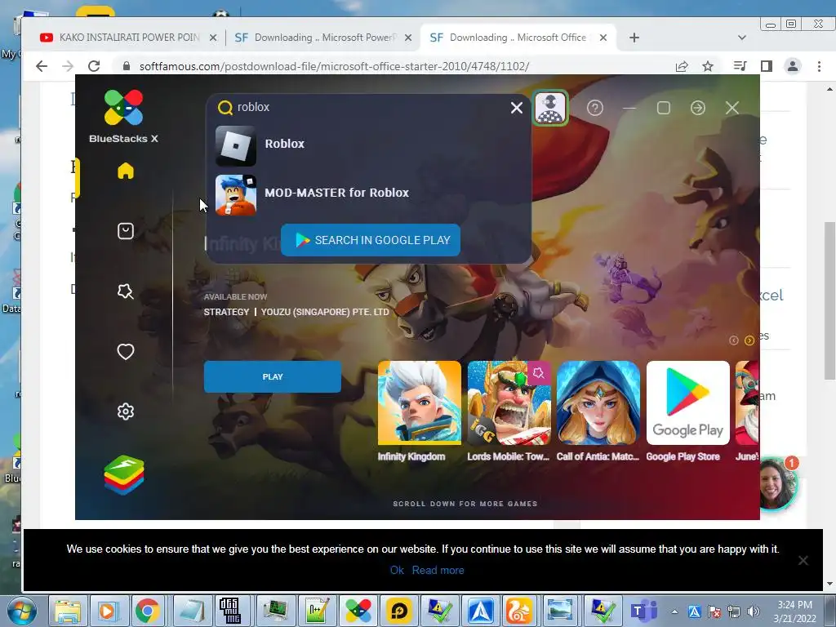This screenshot has width=836, height=627.
Task: Go to previous banner carousel arrow
Action: (x=734, y=340)
